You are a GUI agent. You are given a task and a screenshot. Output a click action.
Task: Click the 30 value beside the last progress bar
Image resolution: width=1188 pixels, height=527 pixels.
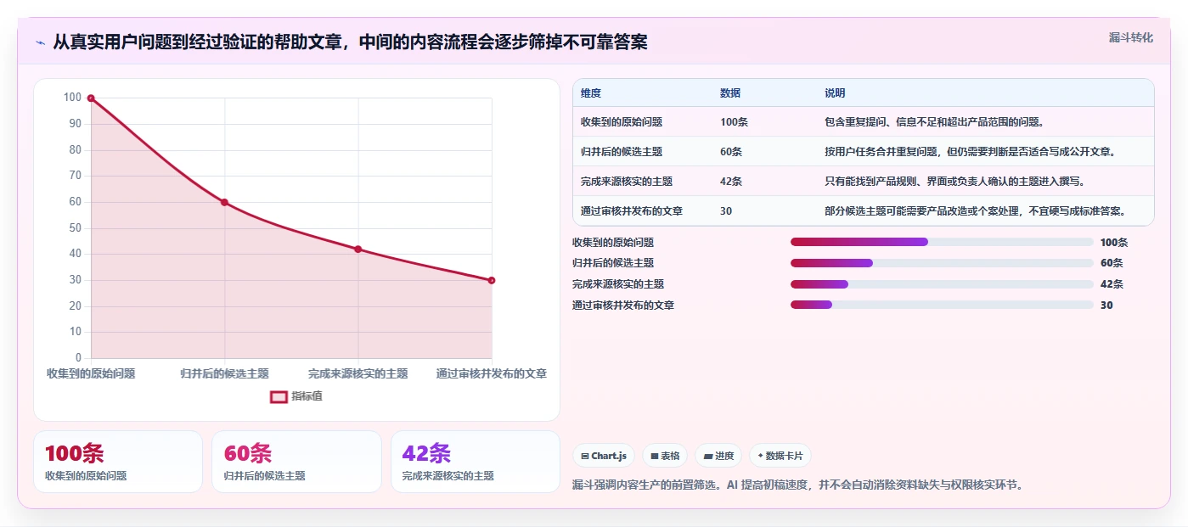tap(1106, 306)
